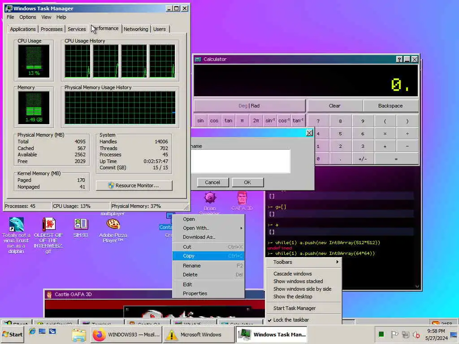Toggle Deg | Rad mode in Calculator
Viewport: 459px width, 344px height.
click(249, 106)
